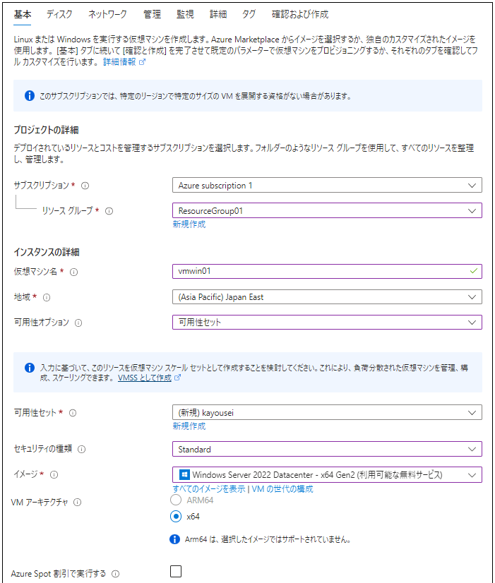Viewport: 495px width, 583px height.
Task: Switch to the 監視 tab
Action: [x=185, y=15]
